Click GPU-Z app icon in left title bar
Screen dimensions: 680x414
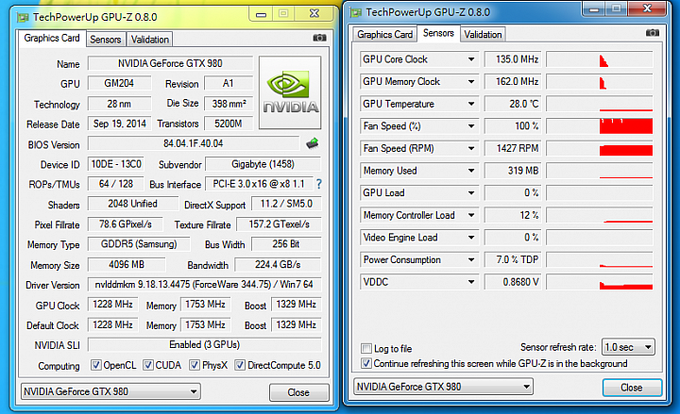pos(23,17)
